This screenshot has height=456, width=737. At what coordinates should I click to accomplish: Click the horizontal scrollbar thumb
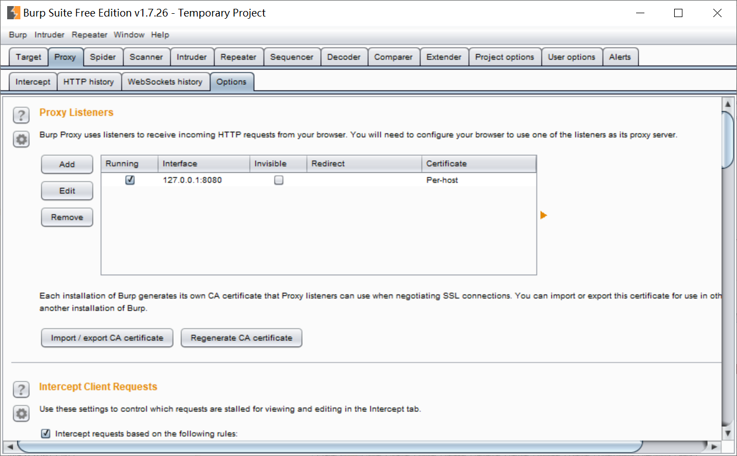tap(330, 446)
